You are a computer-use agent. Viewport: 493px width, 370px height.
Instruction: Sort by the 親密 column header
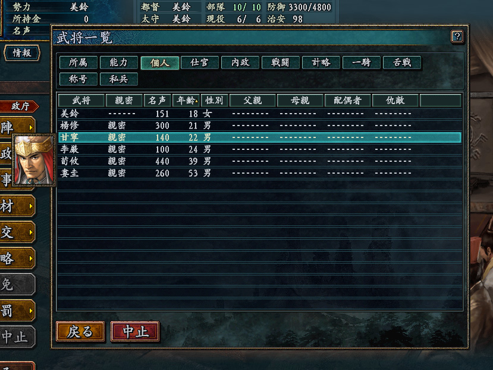[x=124, y=101]
